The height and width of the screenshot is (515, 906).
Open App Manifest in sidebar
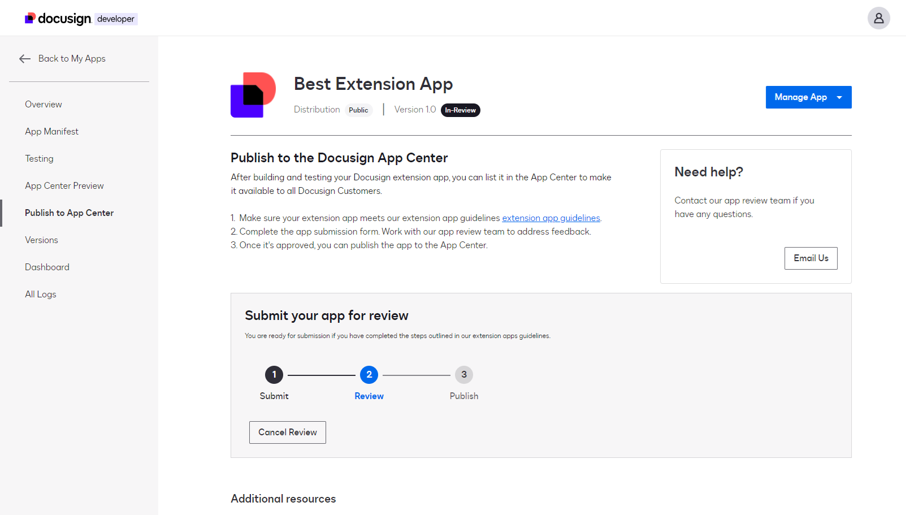[x=51, y=132]
